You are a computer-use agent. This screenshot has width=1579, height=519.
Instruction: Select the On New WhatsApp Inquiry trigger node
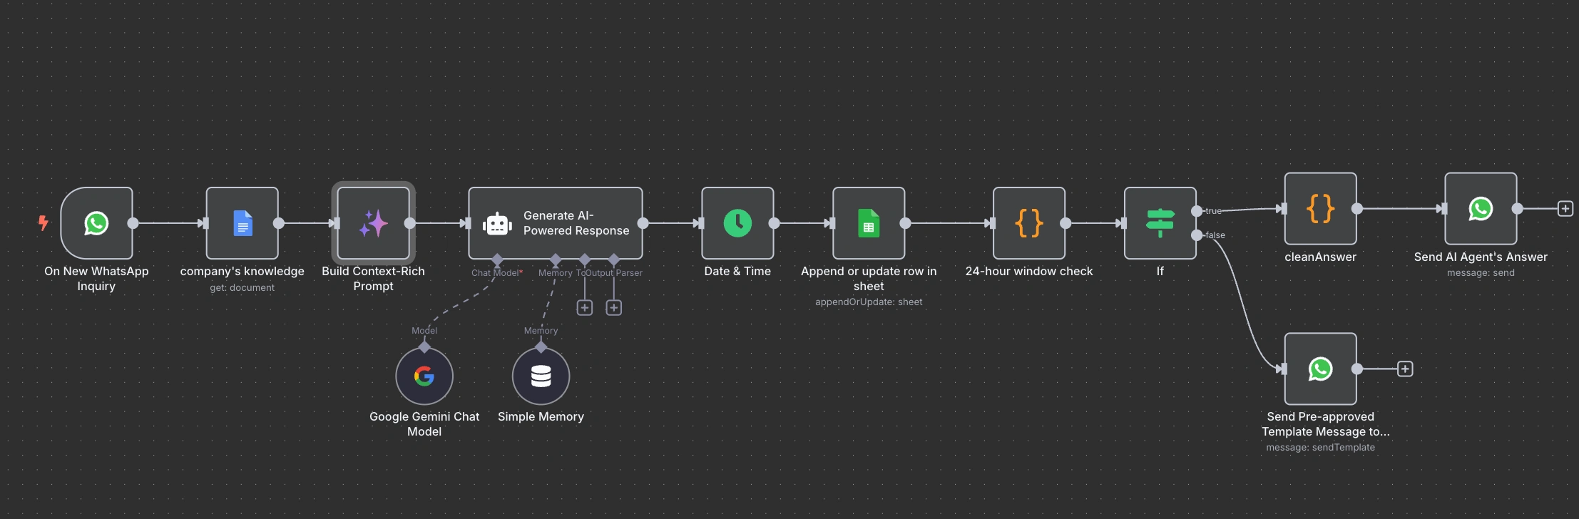[x=96, y=223]
